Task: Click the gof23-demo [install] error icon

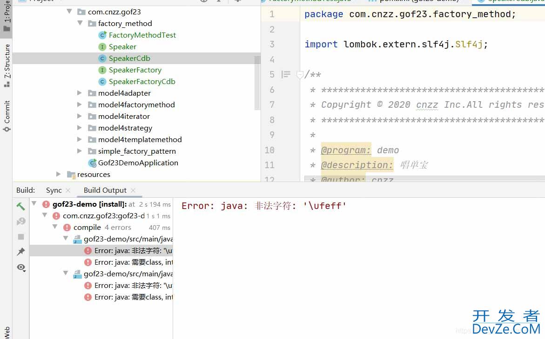Action: (46, 204)
